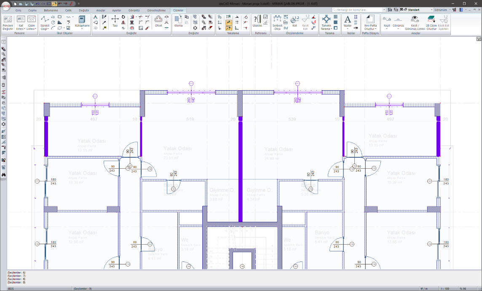Click the % 96 zoom value
The image size is (482, 291).
pos(463,288)
